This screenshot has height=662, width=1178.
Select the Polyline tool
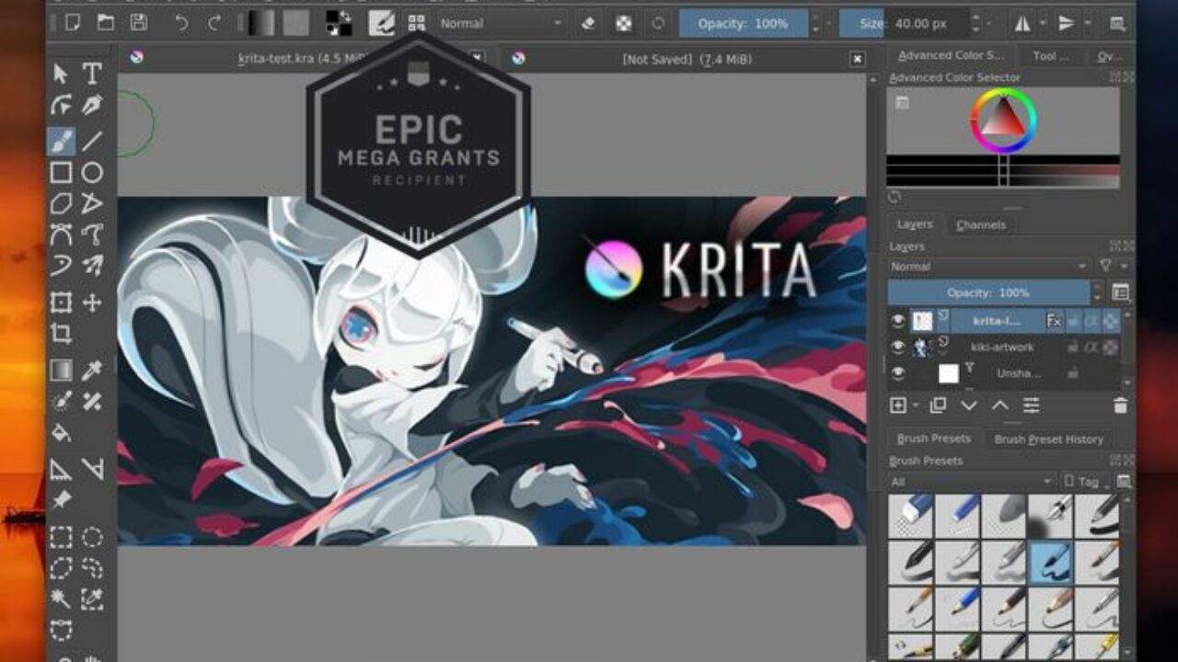(92, 203)
